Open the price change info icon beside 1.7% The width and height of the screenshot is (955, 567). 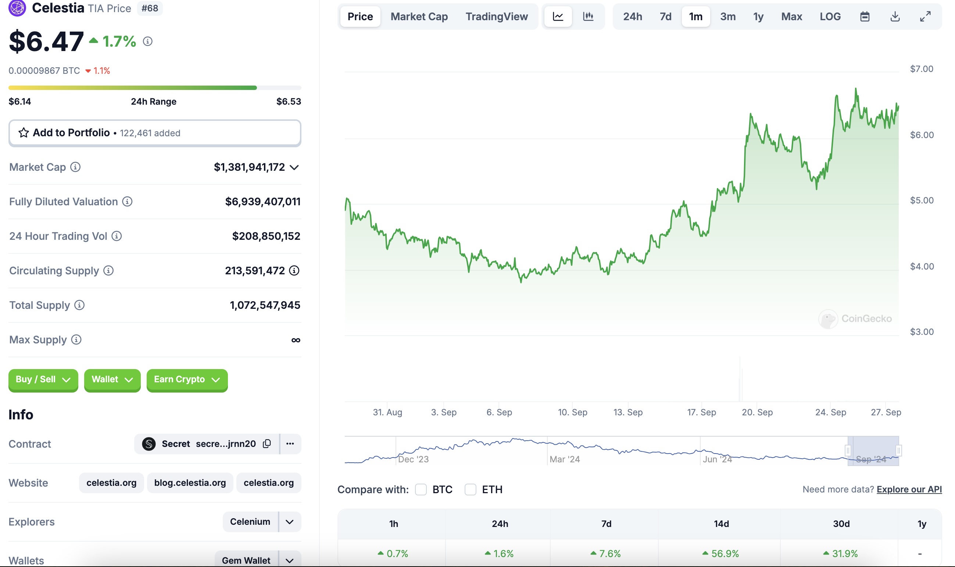tap(148, 41)
